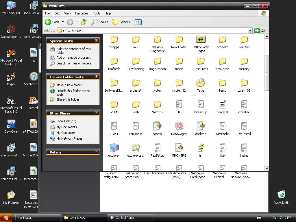
Task: Switch to Mypal taskbar button
Action: pyautogui.click(x=38, y=218)
